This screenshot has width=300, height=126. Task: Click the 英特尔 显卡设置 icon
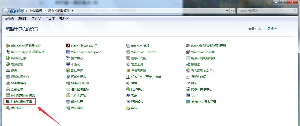[x=188, y=102]
